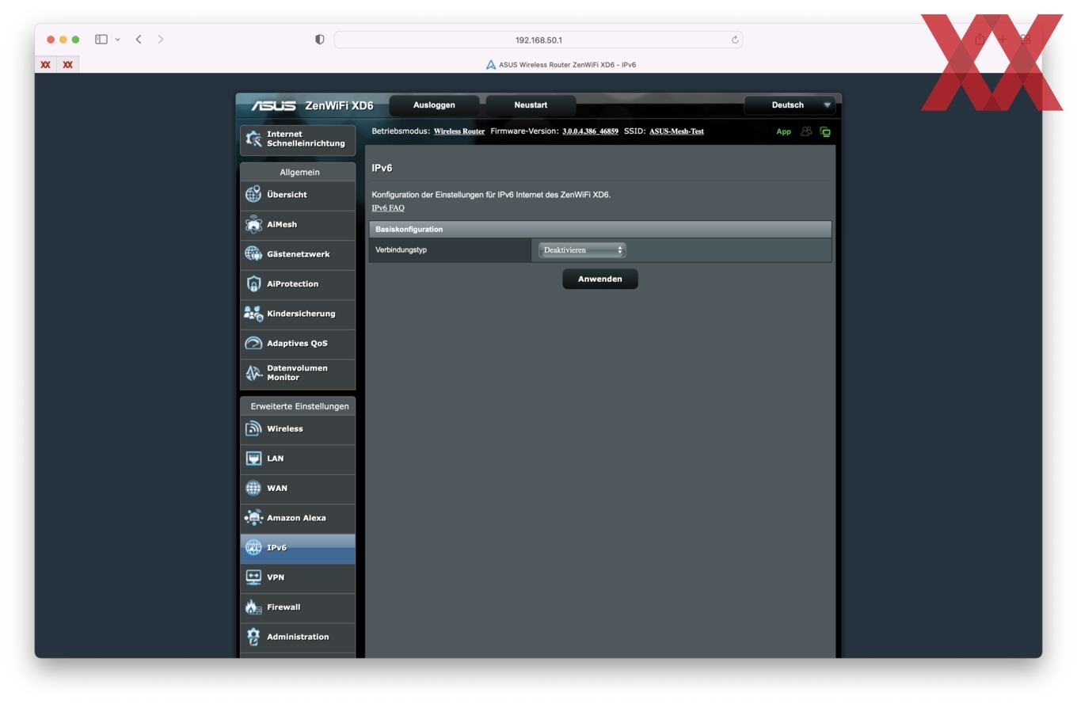Open the Gästenetzwerk menu item
This screenshot has height=704, width=1077.
pos(298,254)
